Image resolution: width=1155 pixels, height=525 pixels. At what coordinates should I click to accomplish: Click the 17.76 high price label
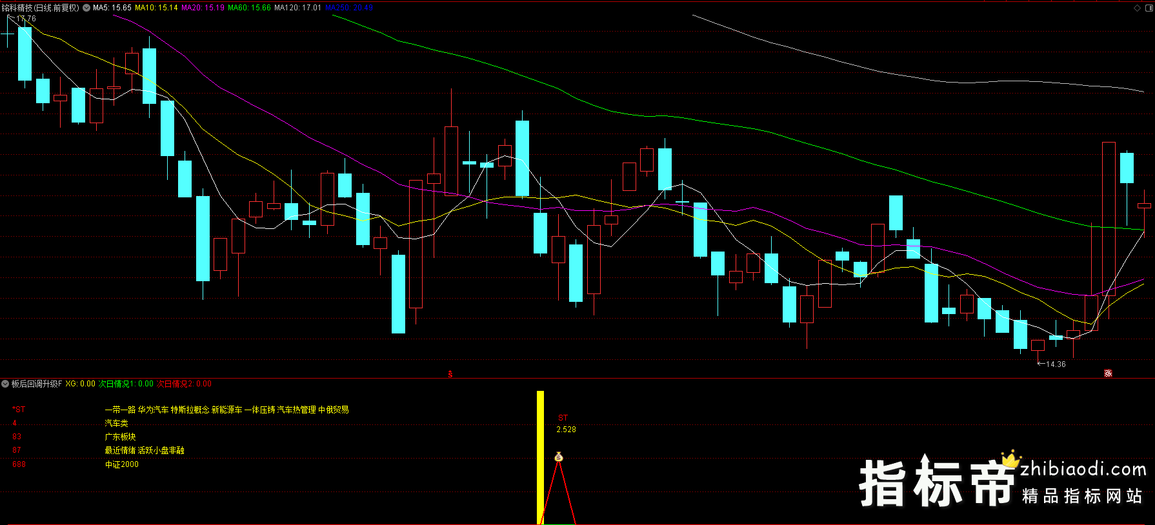coord(26,19)
